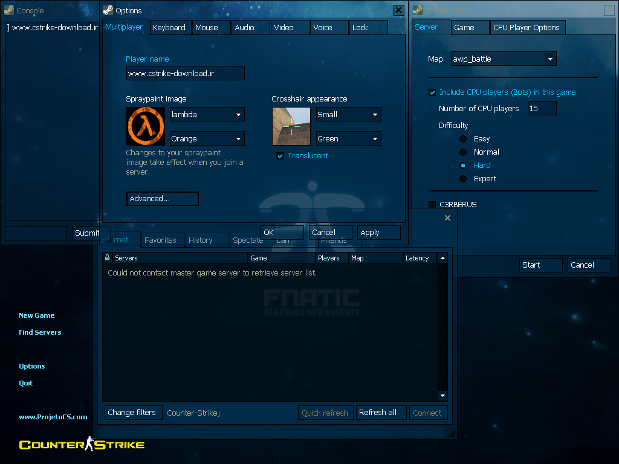Image resolution: width=619 pixels, height=464 pixels.
Task: Open the crosshair color dropdown showing Green
Action: pyautogui.click(x=349, y=138)
